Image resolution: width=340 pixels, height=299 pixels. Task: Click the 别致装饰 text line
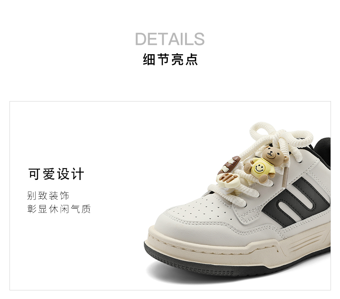coord(48,195)
